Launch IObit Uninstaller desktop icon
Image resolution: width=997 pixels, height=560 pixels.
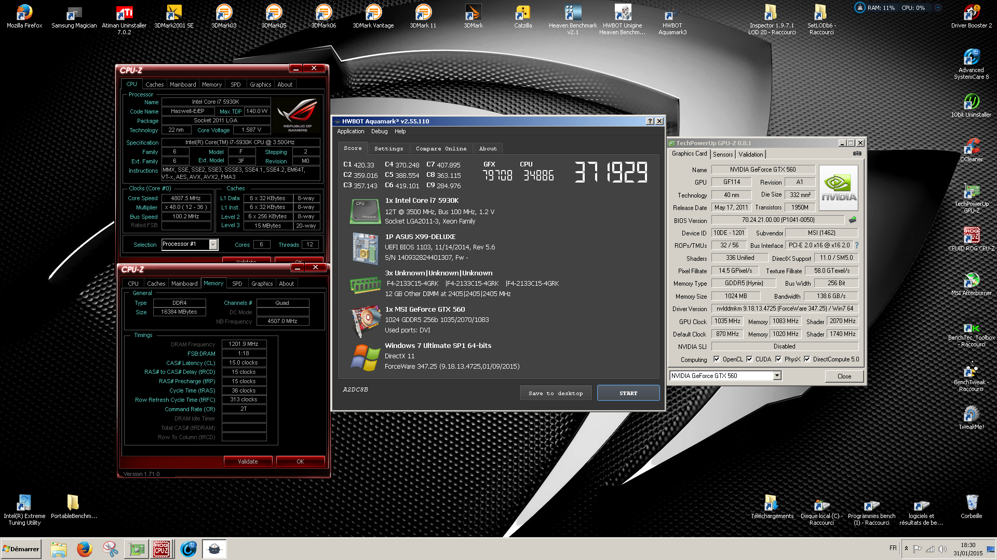click(972, 105)
